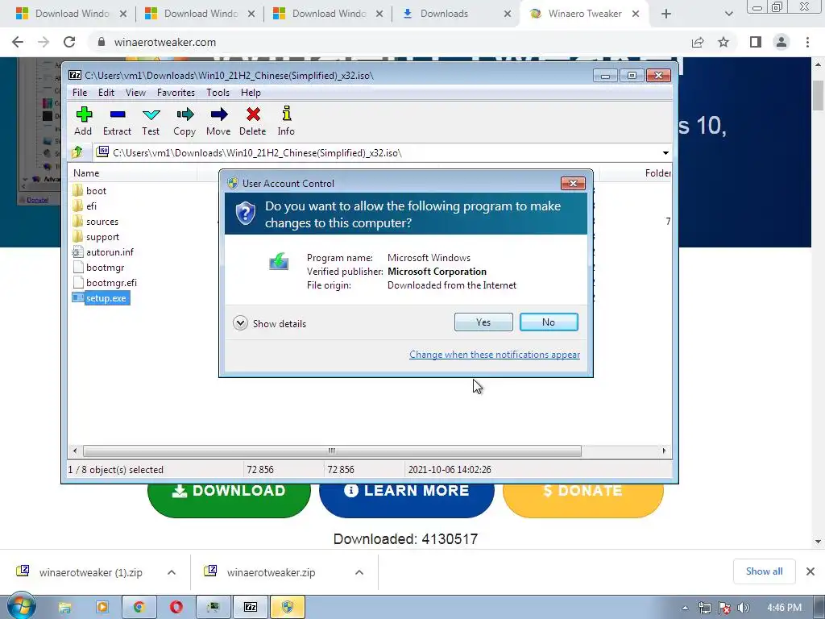Close the downloads bar
This screenshot has width=825, height=619.
pos(810,571)
